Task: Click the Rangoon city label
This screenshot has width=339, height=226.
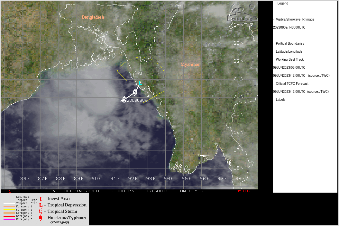Action: pyautogui.click(x=204, y=155)
